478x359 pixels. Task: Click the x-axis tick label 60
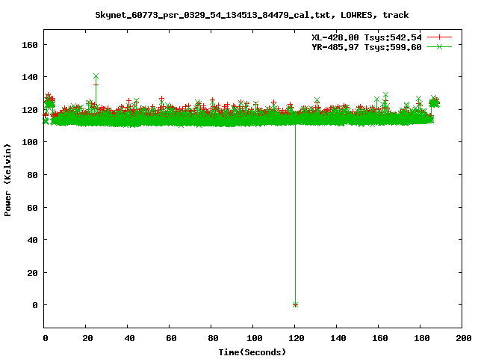171,338
